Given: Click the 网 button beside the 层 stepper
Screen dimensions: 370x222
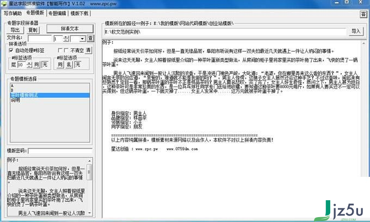Looking at the screenshot, I should pos(36,65).
